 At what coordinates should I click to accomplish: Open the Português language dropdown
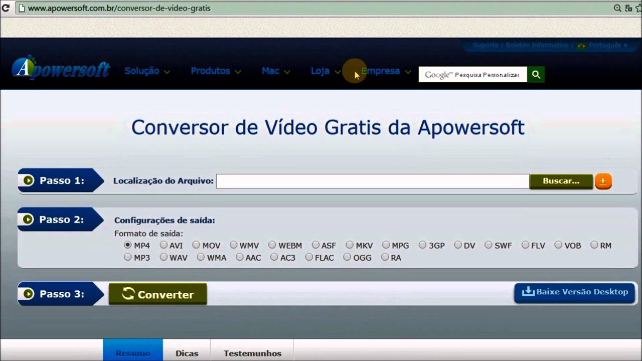tap(608, 45)
